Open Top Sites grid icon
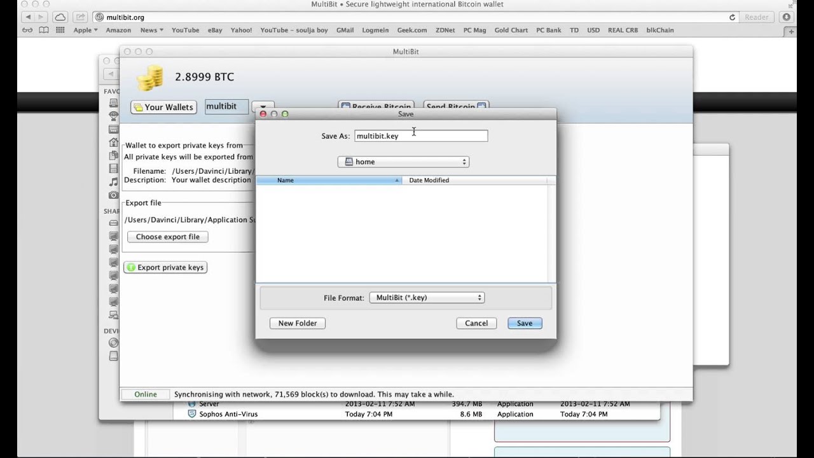 (60, 30)
